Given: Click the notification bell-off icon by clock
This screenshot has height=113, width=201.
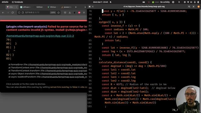Looking at the screenshot, I should click(x=111, y=2).
